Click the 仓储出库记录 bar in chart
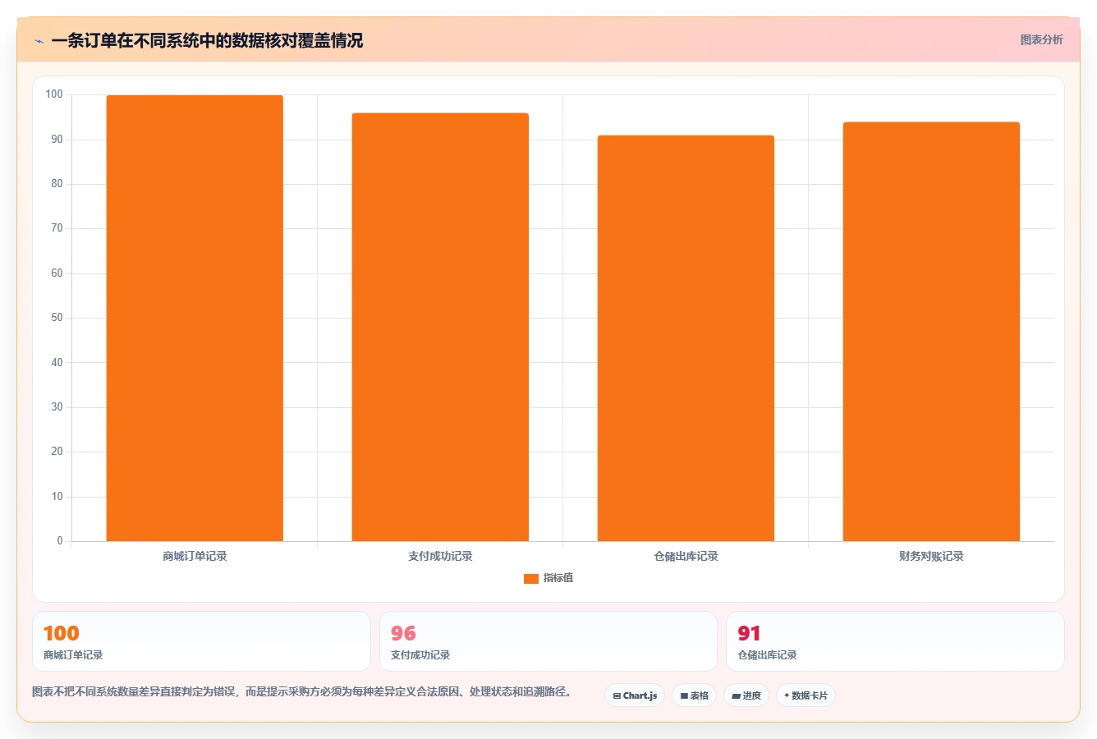 pyautogui.click(x=686, y=338)
